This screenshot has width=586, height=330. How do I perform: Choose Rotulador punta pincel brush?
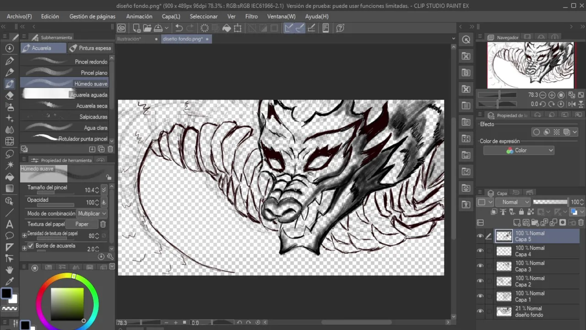point(65,139)
